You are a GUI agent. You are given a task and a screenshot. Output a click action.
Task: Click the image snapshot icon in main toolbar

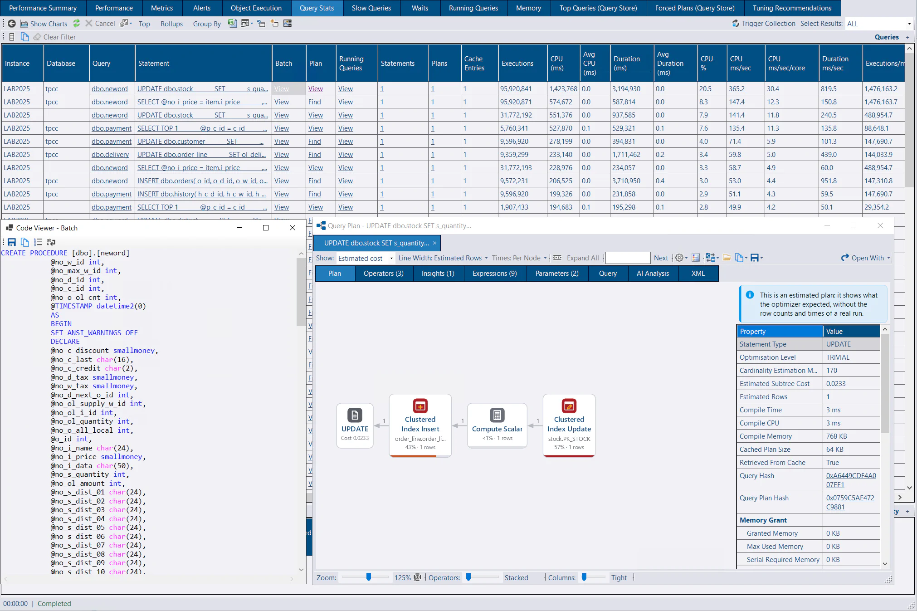(288, 23)
